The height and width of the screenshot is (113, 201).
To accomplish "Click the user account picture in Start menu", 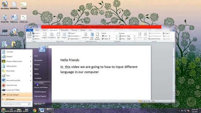I will pyautogui.click(x=42, y=49).
